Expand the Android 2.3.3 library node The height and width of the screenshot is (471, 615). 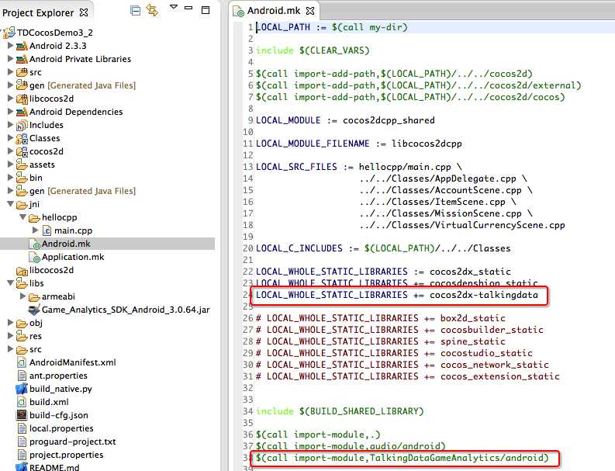tap(11, 46)
